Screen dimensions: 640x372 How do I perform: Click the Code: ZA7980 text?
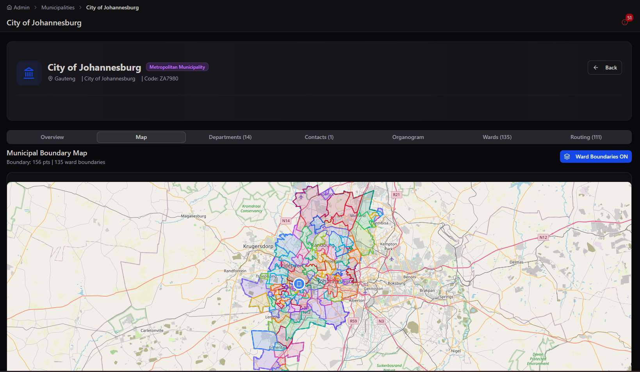[161, 78]
